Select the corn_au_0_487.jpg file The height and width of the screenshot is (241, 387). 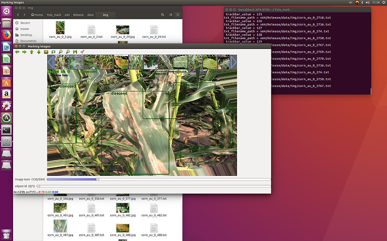coord(60,228)
